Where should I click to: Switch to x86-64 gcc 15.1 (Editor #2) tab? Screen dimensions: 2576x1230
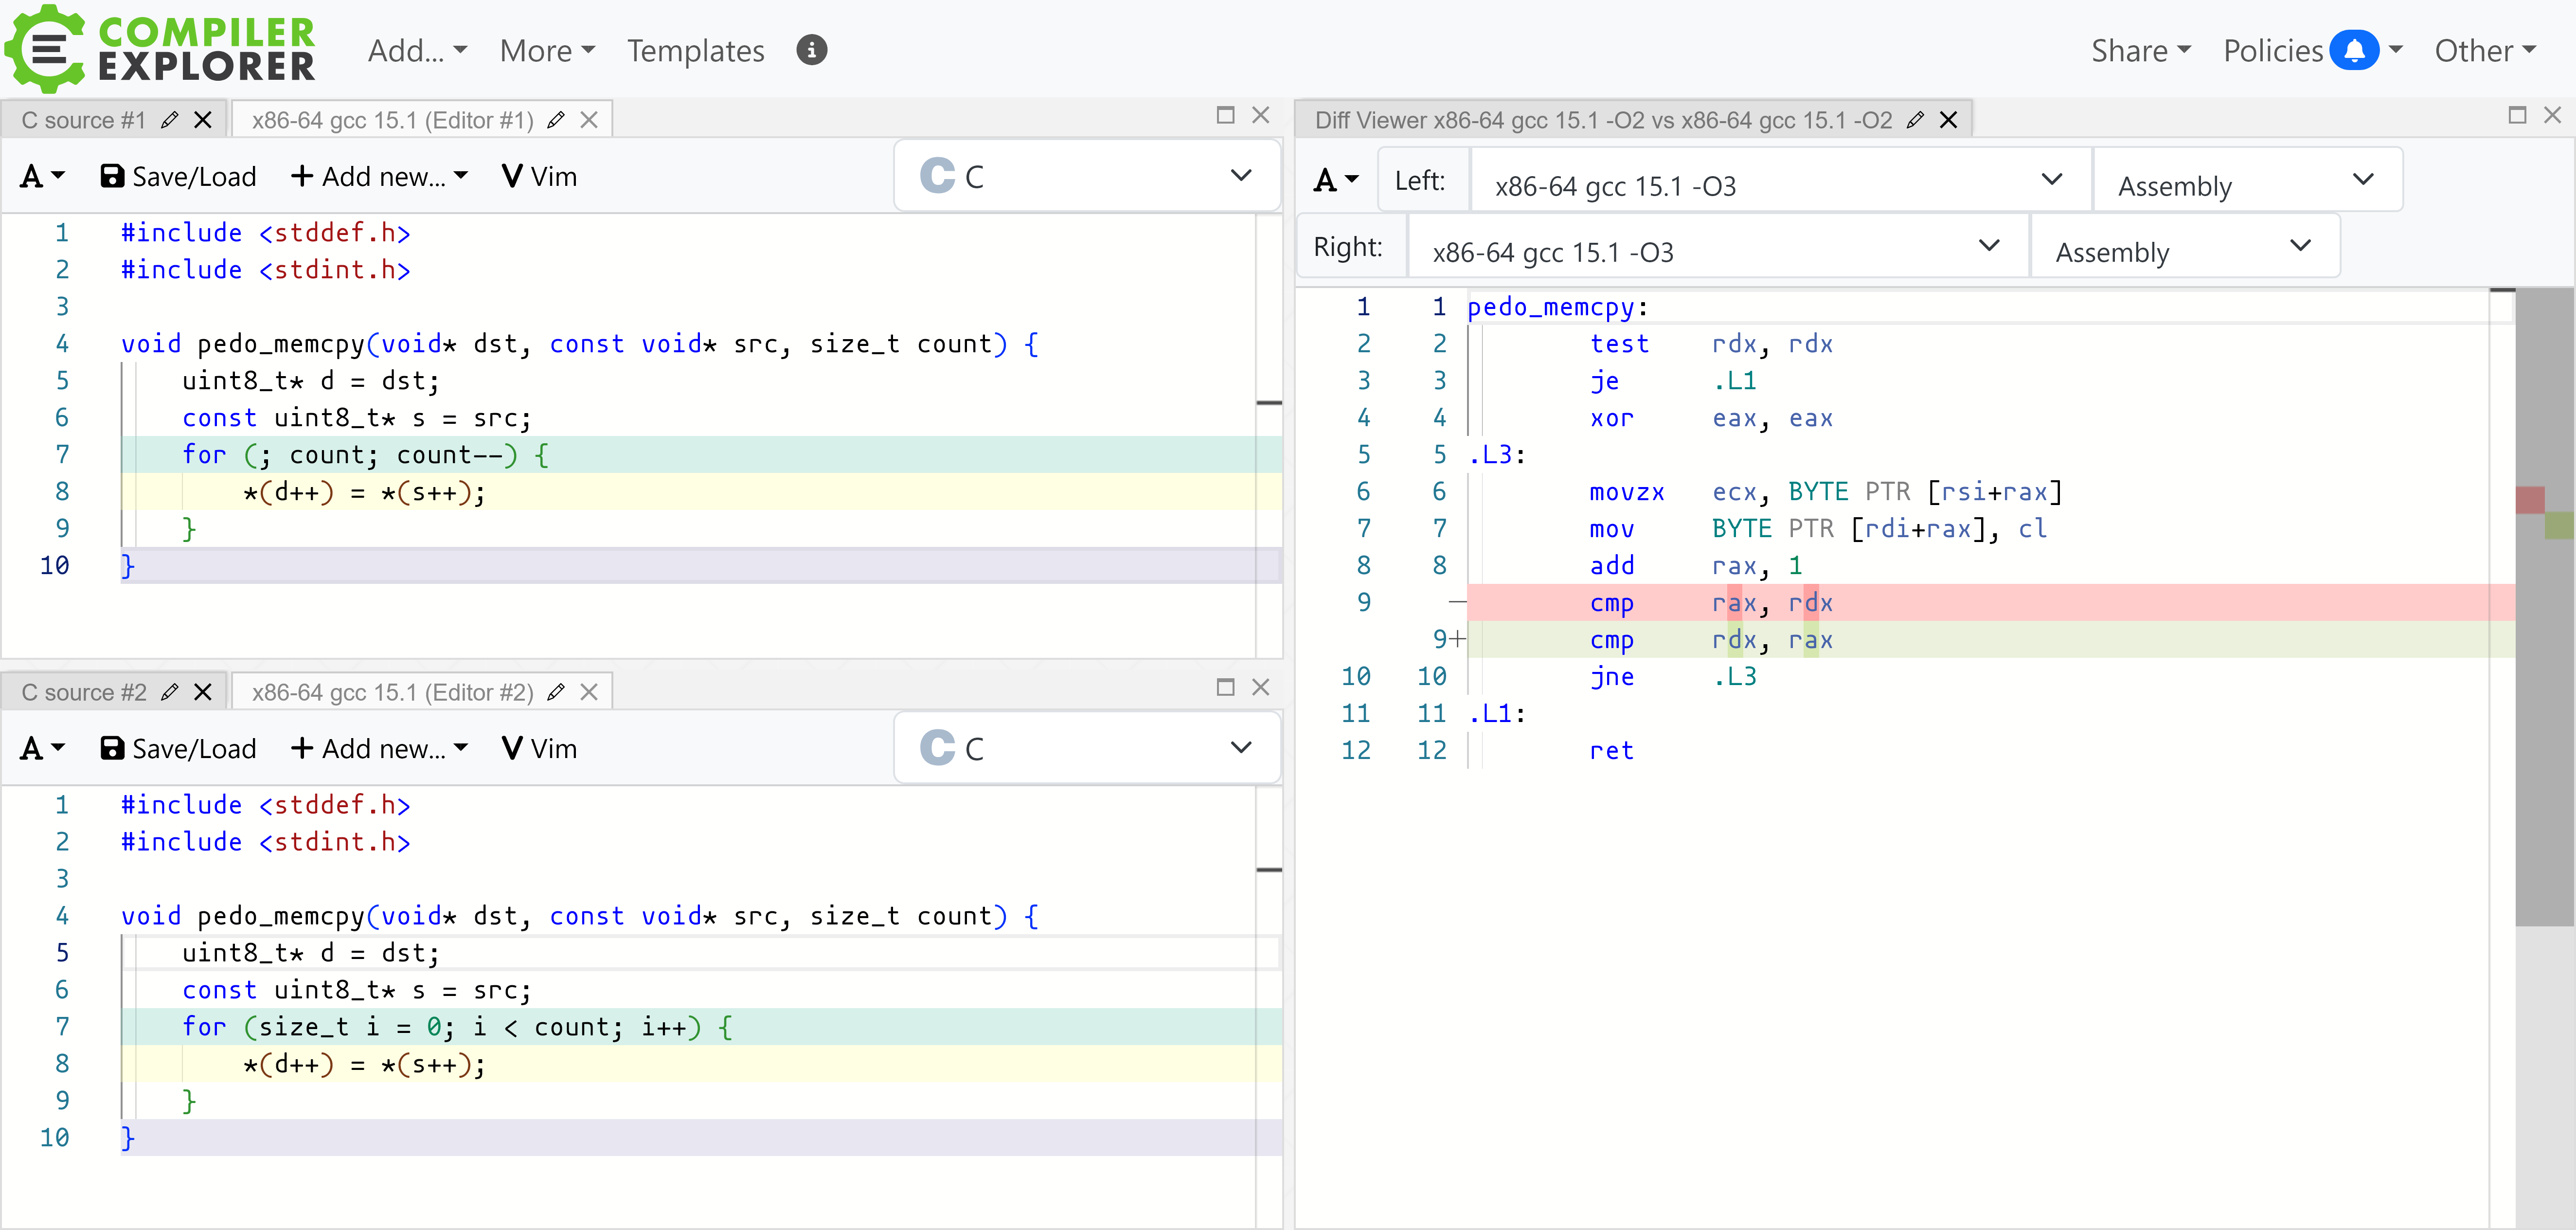click(x=393, y=692)
